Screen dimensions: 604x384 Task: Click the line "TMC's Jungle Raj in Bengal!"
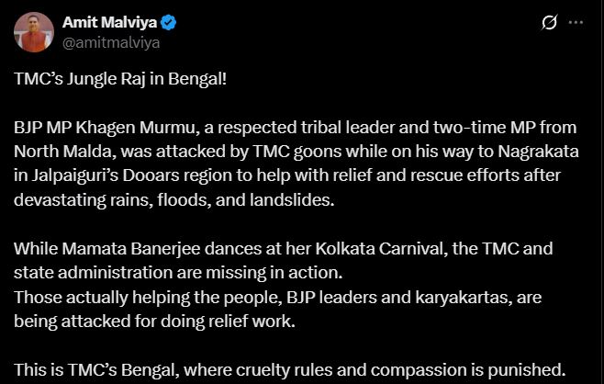[x=120, y=80]
